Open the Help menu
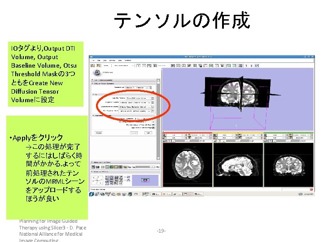This screenshot has width=323, height=242. coord(120,60)
